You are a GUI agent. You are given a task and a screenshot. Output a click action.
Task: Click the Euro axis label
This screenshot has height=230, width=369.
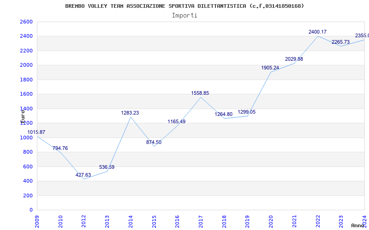23,116
